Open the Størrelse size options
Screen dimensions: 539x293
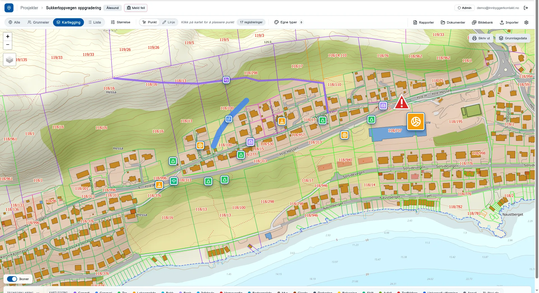pos(120,22)
